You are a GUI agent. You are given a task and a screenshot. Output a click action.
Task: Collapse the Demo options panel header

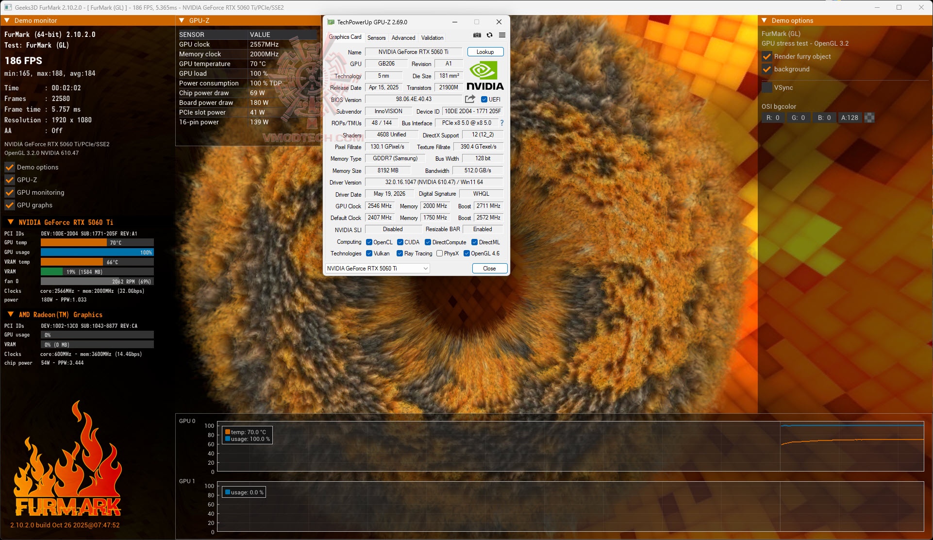point(764,20)
